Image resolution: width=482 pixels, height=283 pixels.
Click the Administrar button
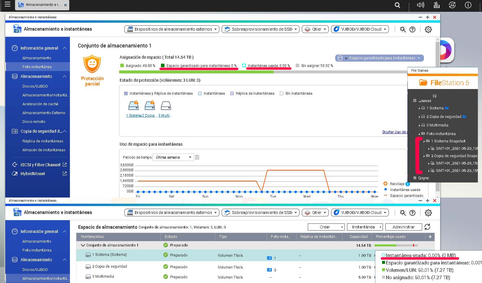(404, 227)
